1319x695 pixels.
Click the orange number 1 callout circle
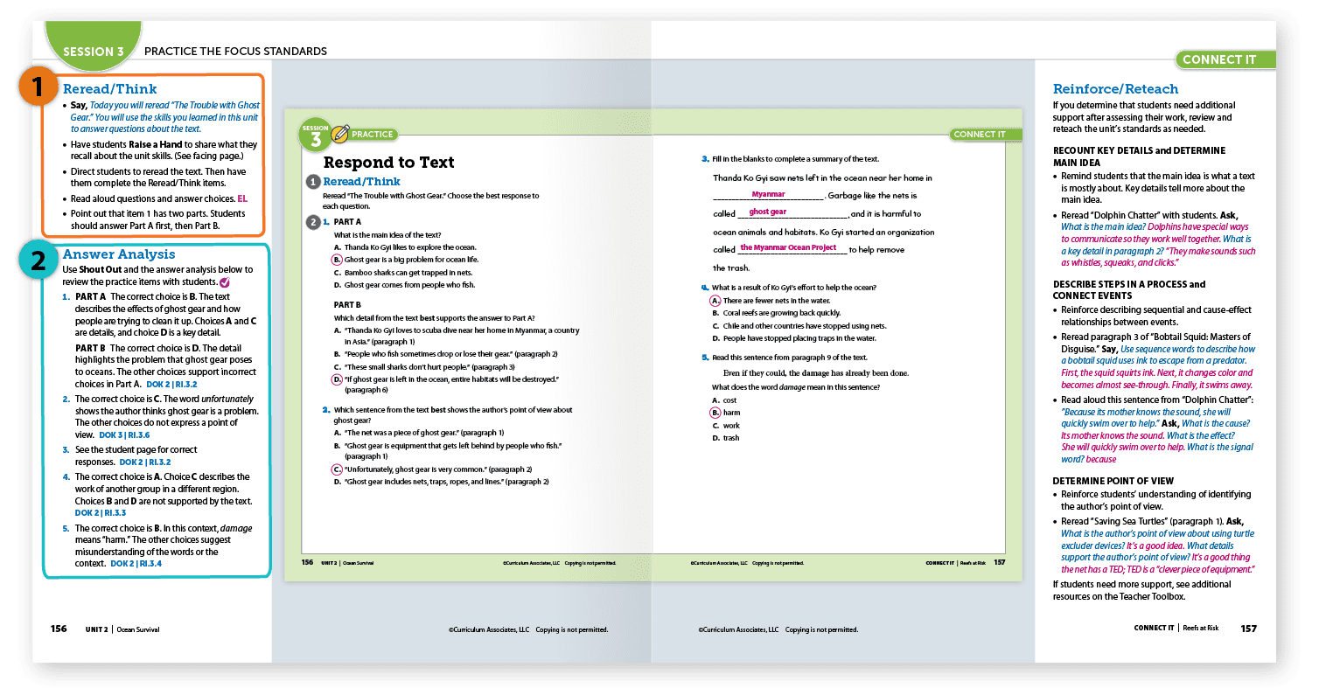(38, 87)
